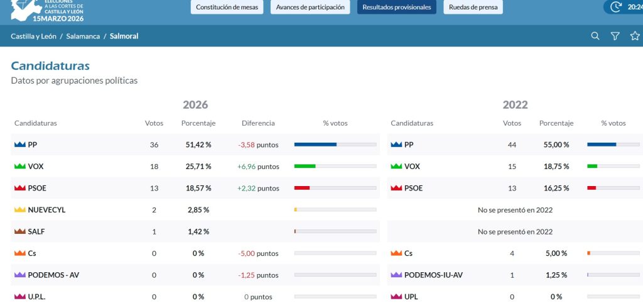Click the Castilla y León elections logo
The width and height of the screenshot is (643, 303).
pyautogui.click(x=47, y=11)
